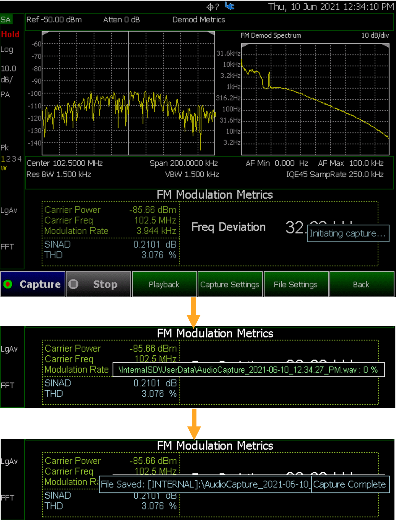Click the Initiating capture popup
This screenshot has width=396, height=520.
[348, 233]
